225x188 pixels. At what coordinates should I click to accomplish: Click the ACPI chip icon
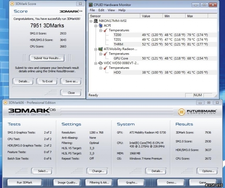tap(101, 26)
